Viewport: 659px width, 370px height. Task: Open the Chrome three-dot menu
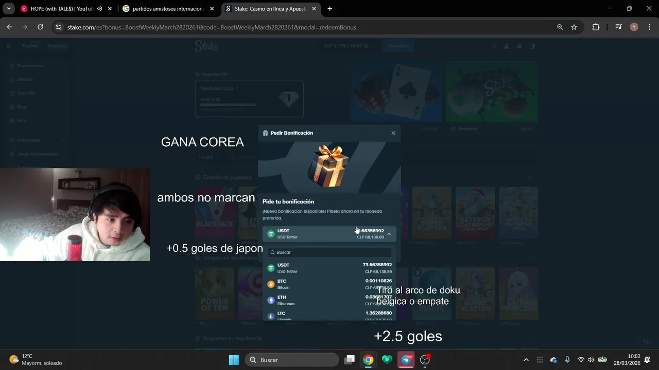tap(649, 27)
